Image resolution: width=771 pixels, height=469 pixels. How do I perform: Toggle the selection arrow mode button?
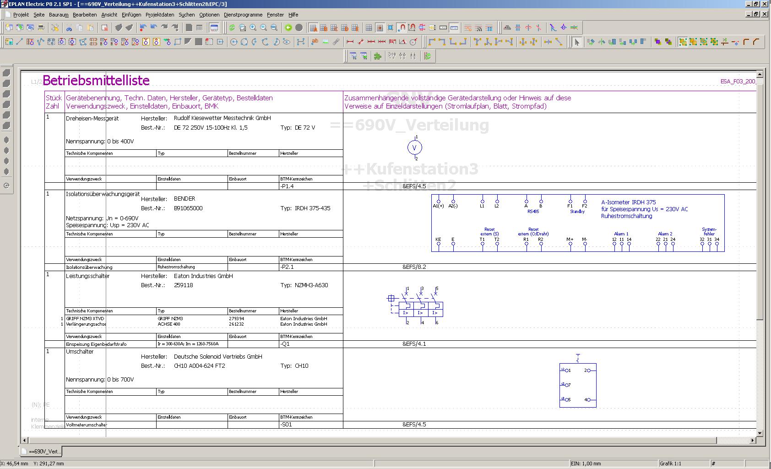(x=577, y=42)
